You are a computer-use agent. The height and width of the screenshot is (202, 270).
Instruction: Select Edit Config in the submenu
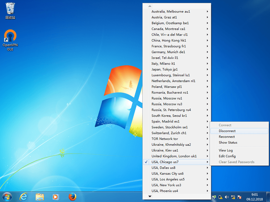coord(239,156)
